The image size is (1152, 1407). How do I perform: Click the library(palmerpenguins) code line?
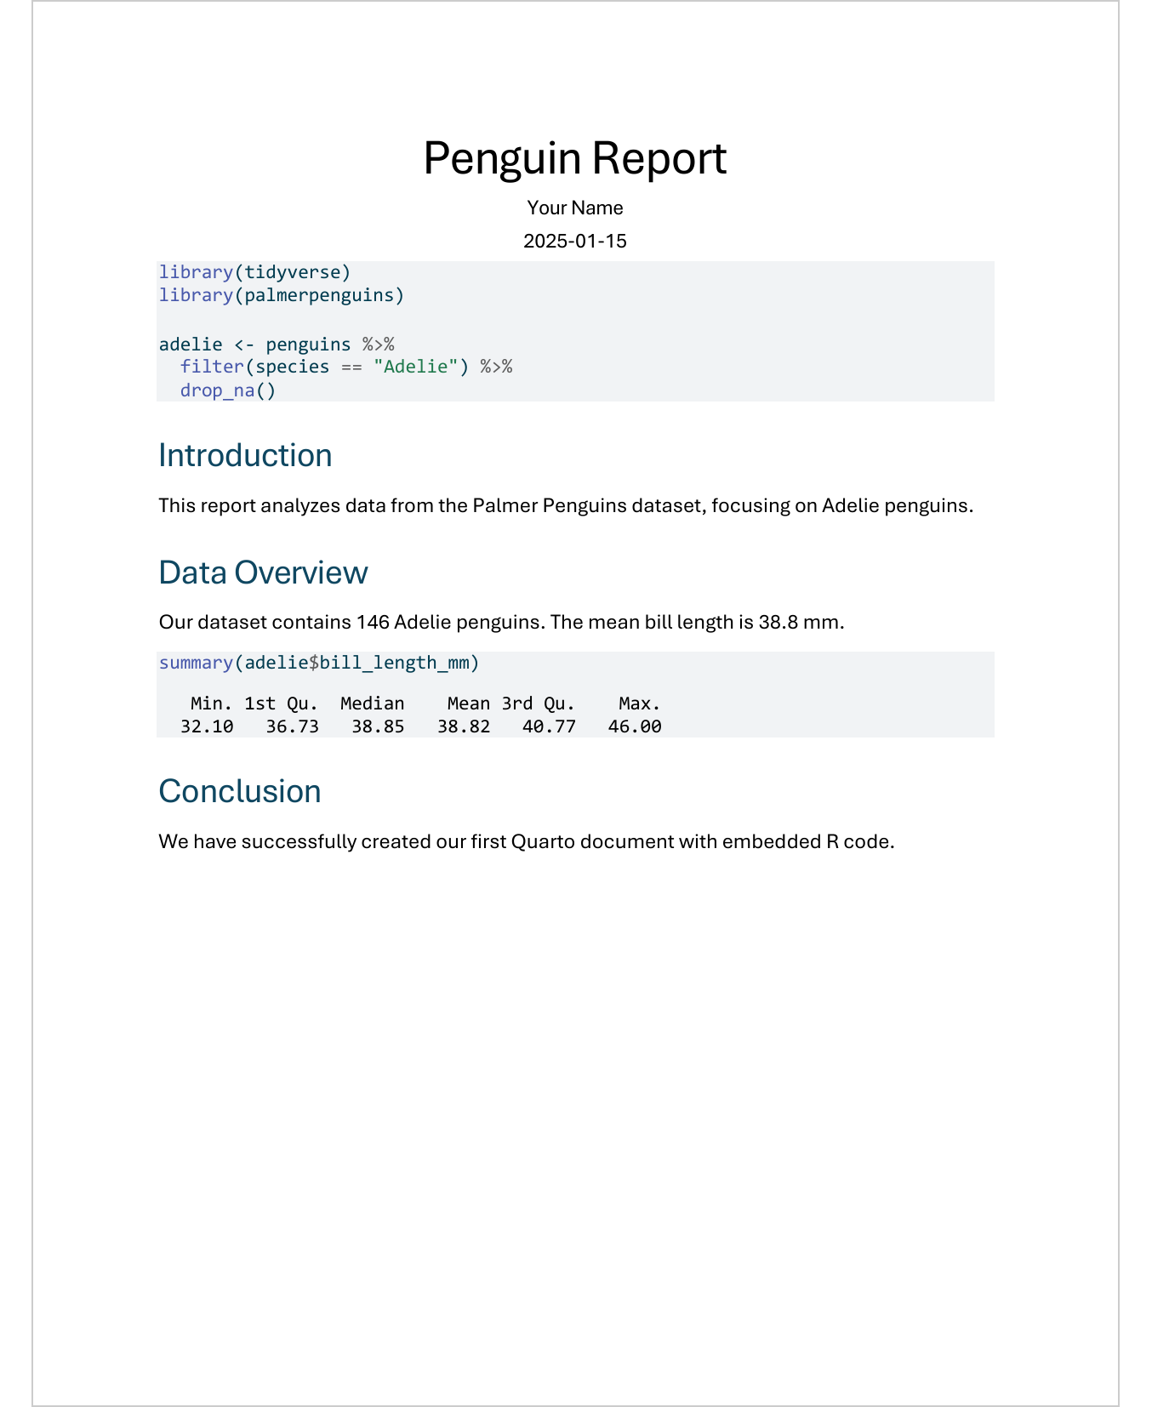click(281, 295)
